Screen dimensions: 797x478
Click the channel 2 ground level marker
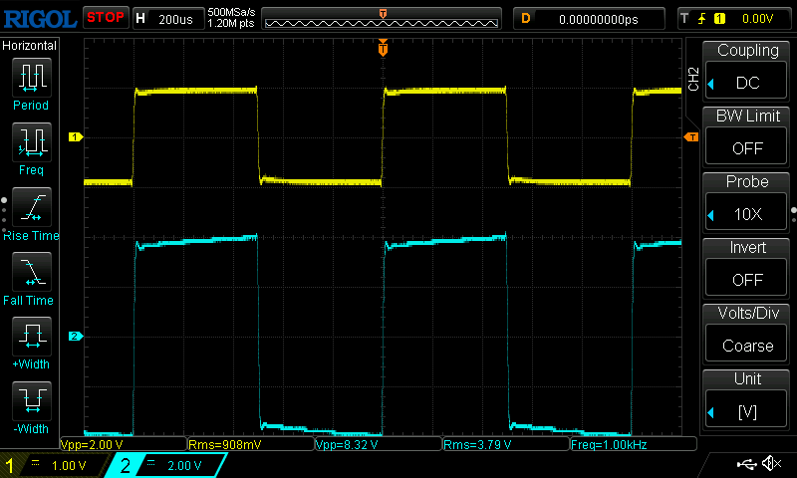tap(76, 336)
